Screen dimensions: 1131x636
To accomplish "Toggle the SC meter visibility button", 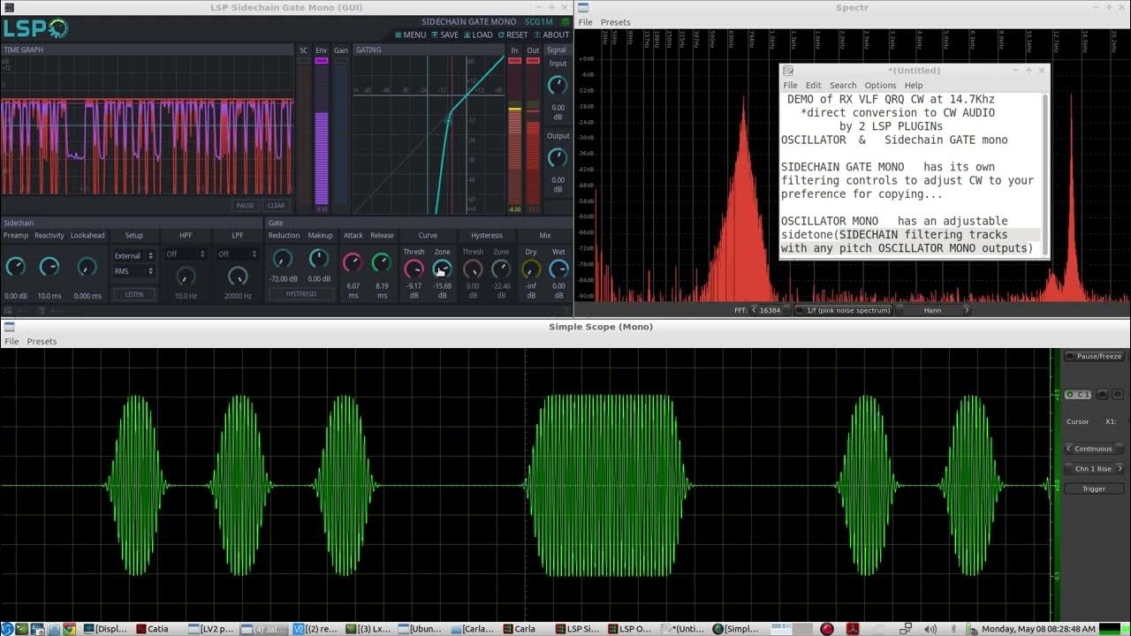I will coord(304,61).
